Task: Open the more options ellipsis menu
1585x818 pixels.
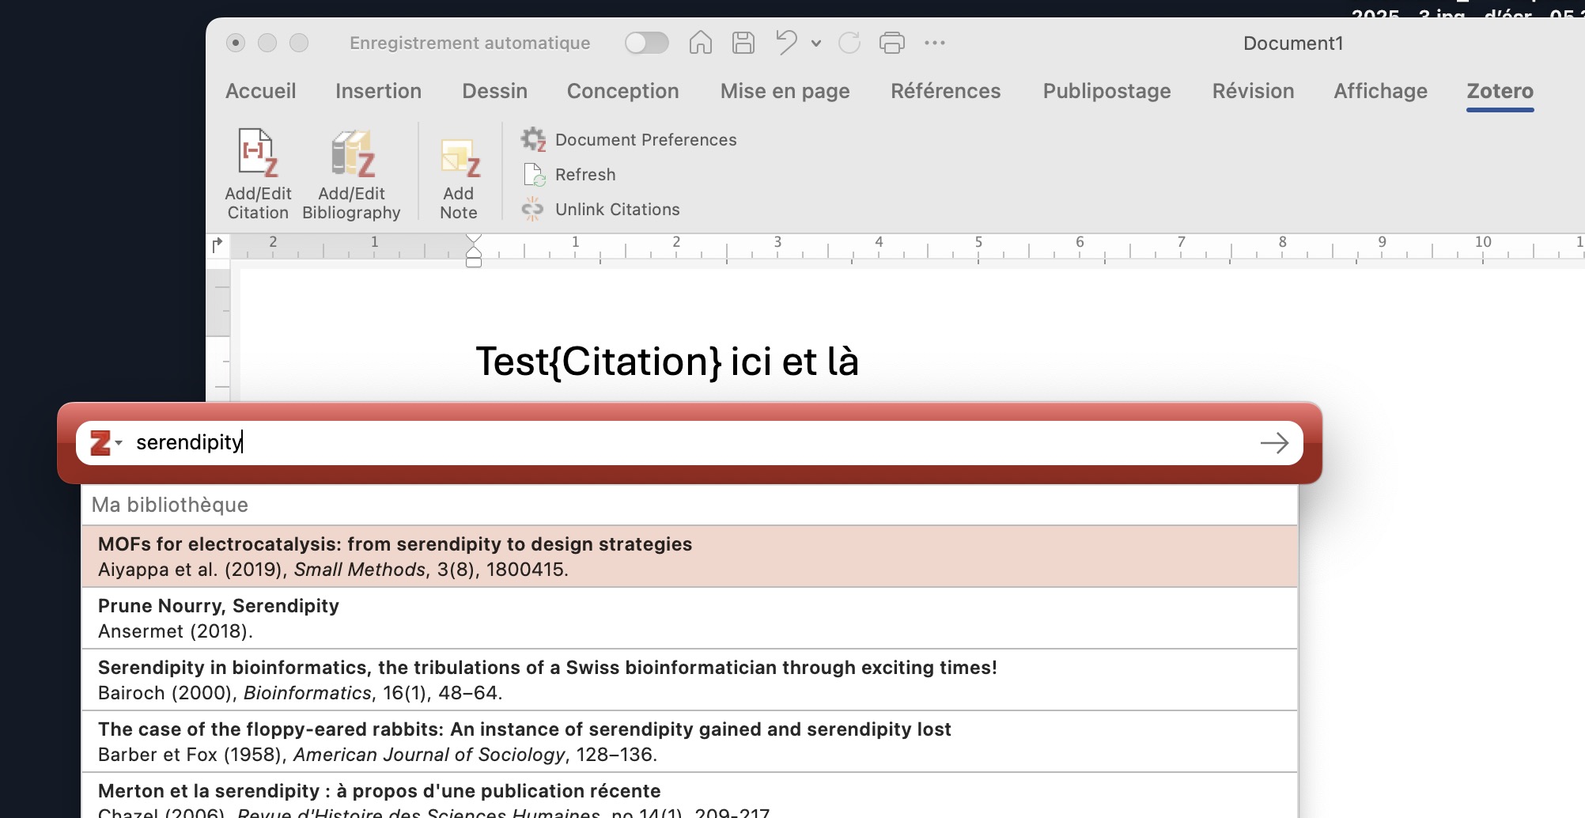Action: tap(934, 43)
